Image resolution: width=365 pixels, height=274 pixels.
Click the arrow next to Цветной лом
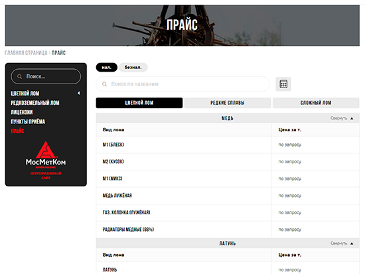pyautogui.click(x=79, y=93)
